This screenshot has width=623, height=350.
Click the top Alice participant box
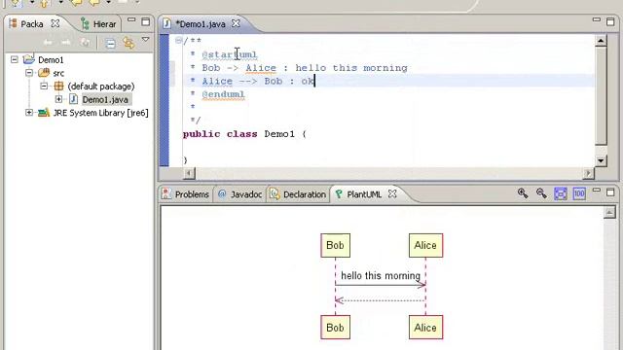425,245
